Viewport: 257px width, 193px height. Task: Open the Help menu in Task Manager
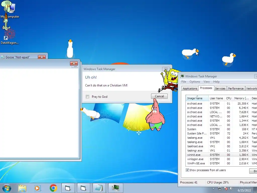coord(216,82)
